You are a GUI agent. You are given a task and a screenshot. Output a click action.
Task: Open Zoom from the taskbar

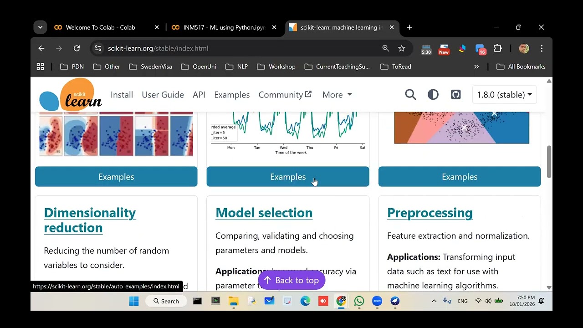coord(377,301)
